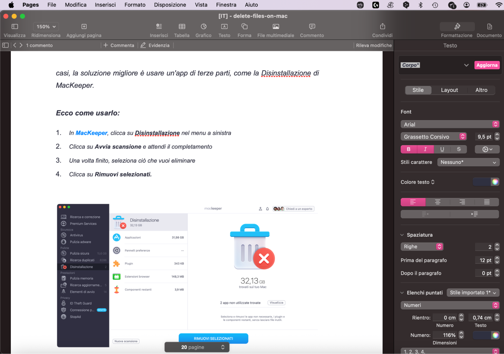Viewport: 504px width, 354px height.
Task: Click Prima del paragrafo 12 pt field
Action: tap(484, 260)
